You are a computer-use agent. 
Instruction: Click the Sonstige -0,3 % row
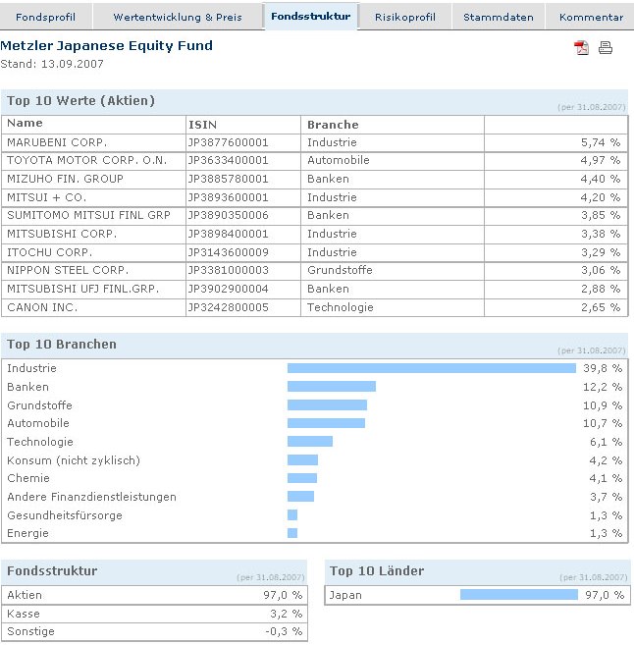[155, 631]
